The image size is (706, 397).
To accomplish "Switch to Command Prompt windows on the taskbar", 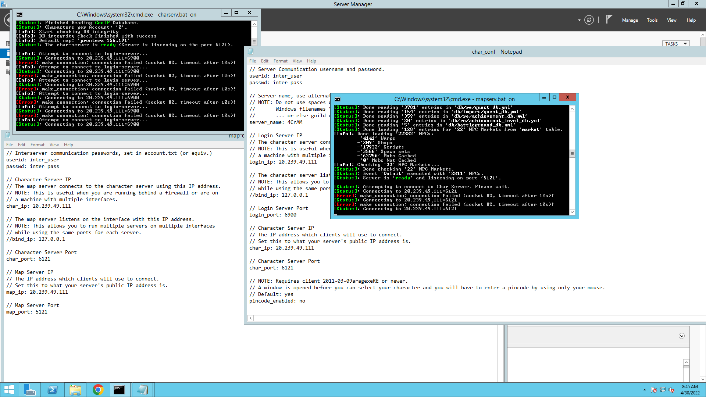I will [120, 390].
